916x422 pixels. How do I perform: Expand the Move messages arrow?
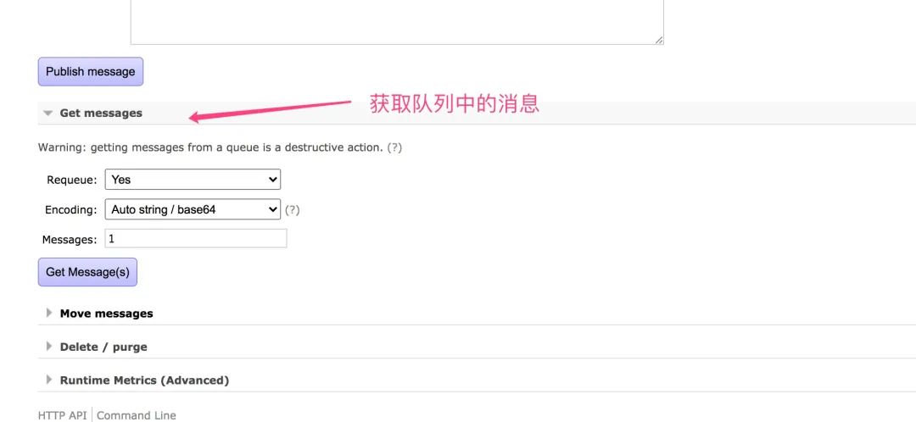(49, 313)
